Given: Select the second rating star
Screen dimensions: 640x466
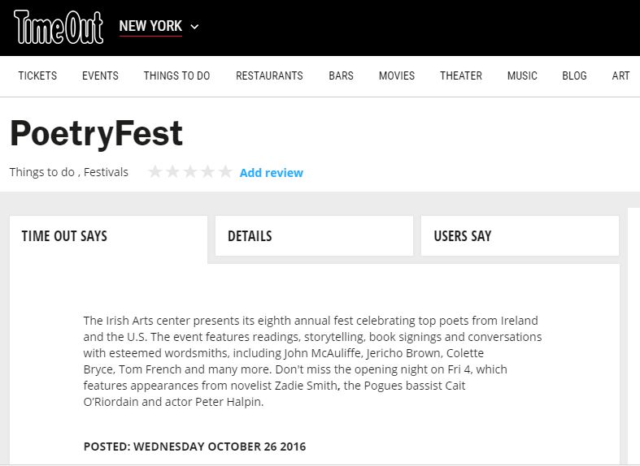Looking at the screenshot, I should point(172,172).
